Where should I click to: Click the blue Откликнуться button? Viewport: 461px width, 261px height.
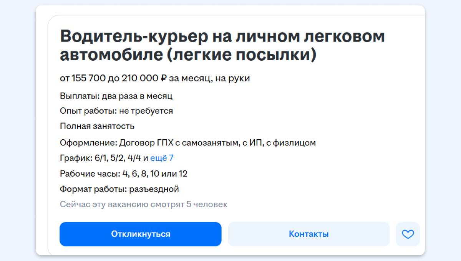[140, 234]
